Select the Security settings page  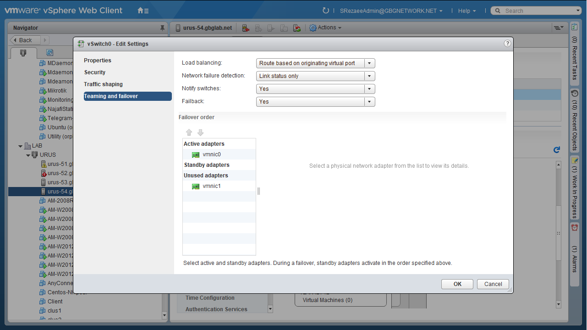95,72
